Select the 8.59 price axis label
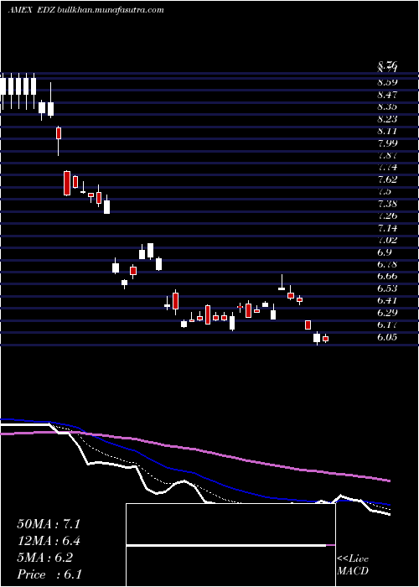This screenshot has width=419, height=587. click(387, 82)
